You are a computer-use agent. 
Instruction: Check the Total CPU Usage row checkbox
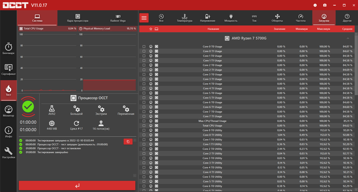144,126
